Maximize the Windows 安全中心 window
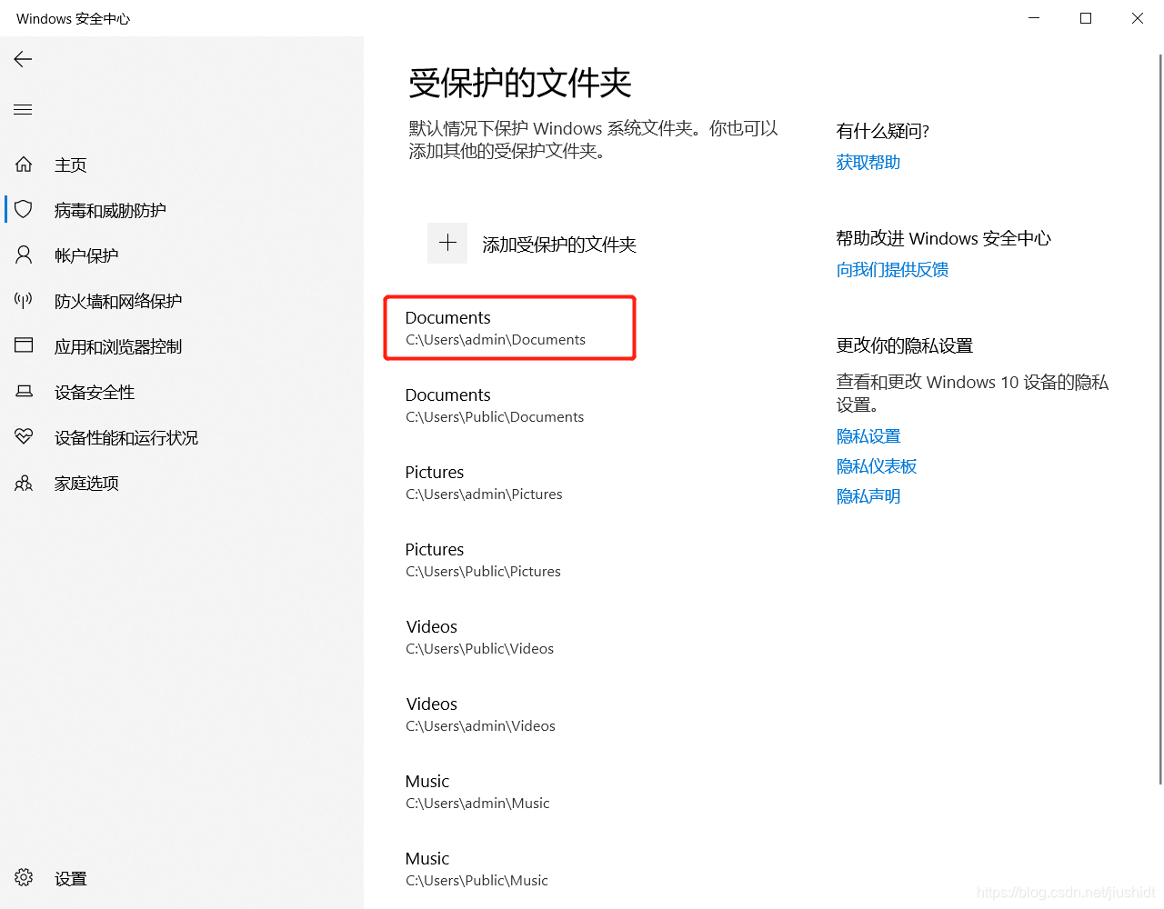Viewport: 1164px width, 909px height. pos(1086,18)
